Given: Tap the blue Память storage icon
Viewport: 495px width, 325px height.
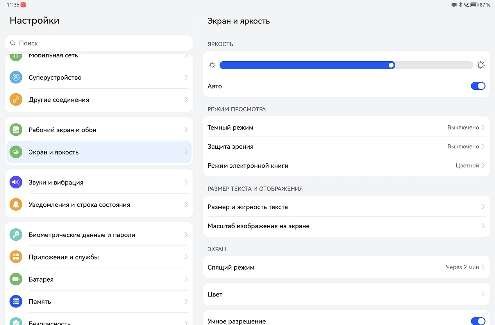Looking at the screenshot, I should [16, 302].
